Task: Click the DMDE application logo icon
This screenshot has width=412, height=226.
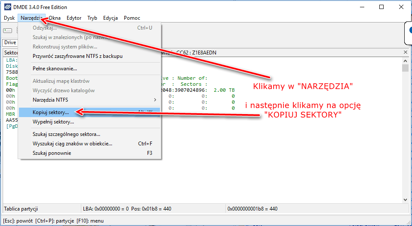Action: pos(7,7)
